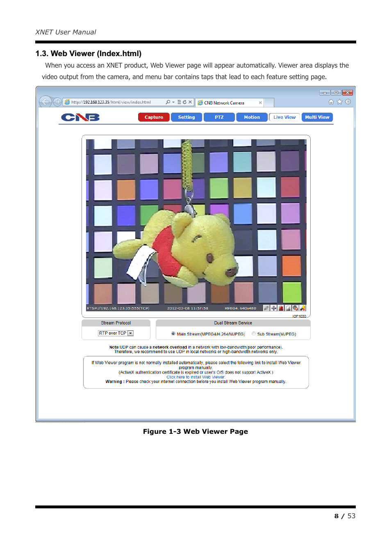Click the '1.3. Web Viewer (Index.html)' heading
Screen dimensions: 391x553
89,54
